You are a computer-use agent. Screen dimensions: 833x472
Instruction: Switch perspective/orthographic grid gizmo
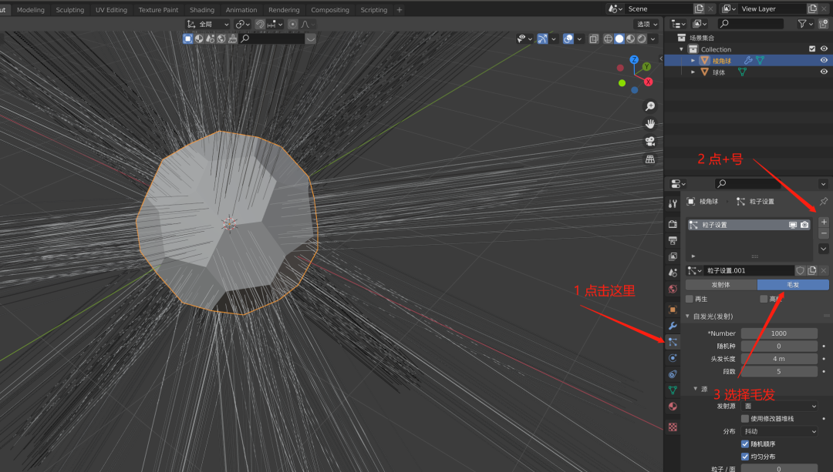[x=649, y=159]
